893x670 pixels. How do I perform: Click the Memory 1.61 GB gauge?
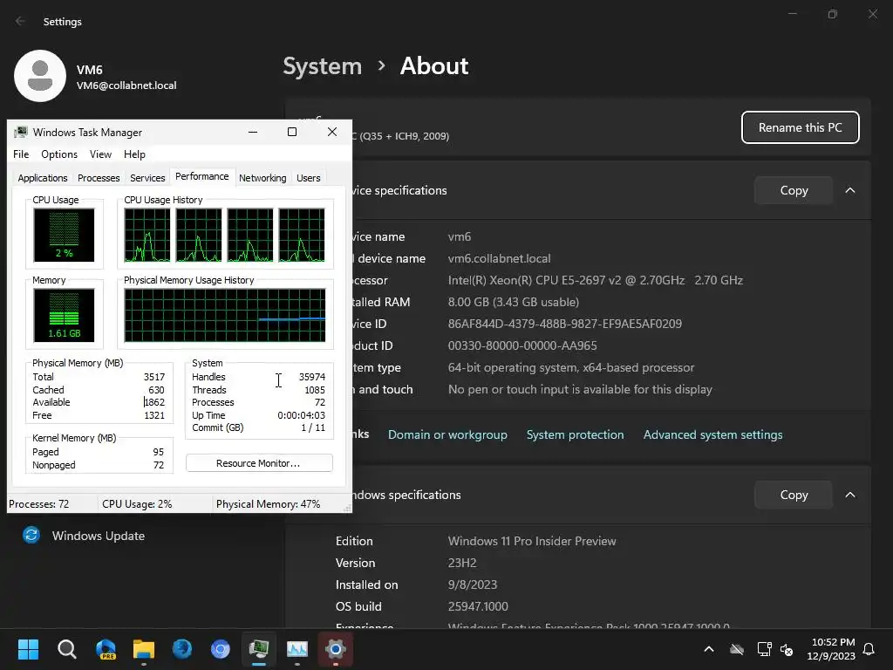pyautogui.click(x=64, y=315)
